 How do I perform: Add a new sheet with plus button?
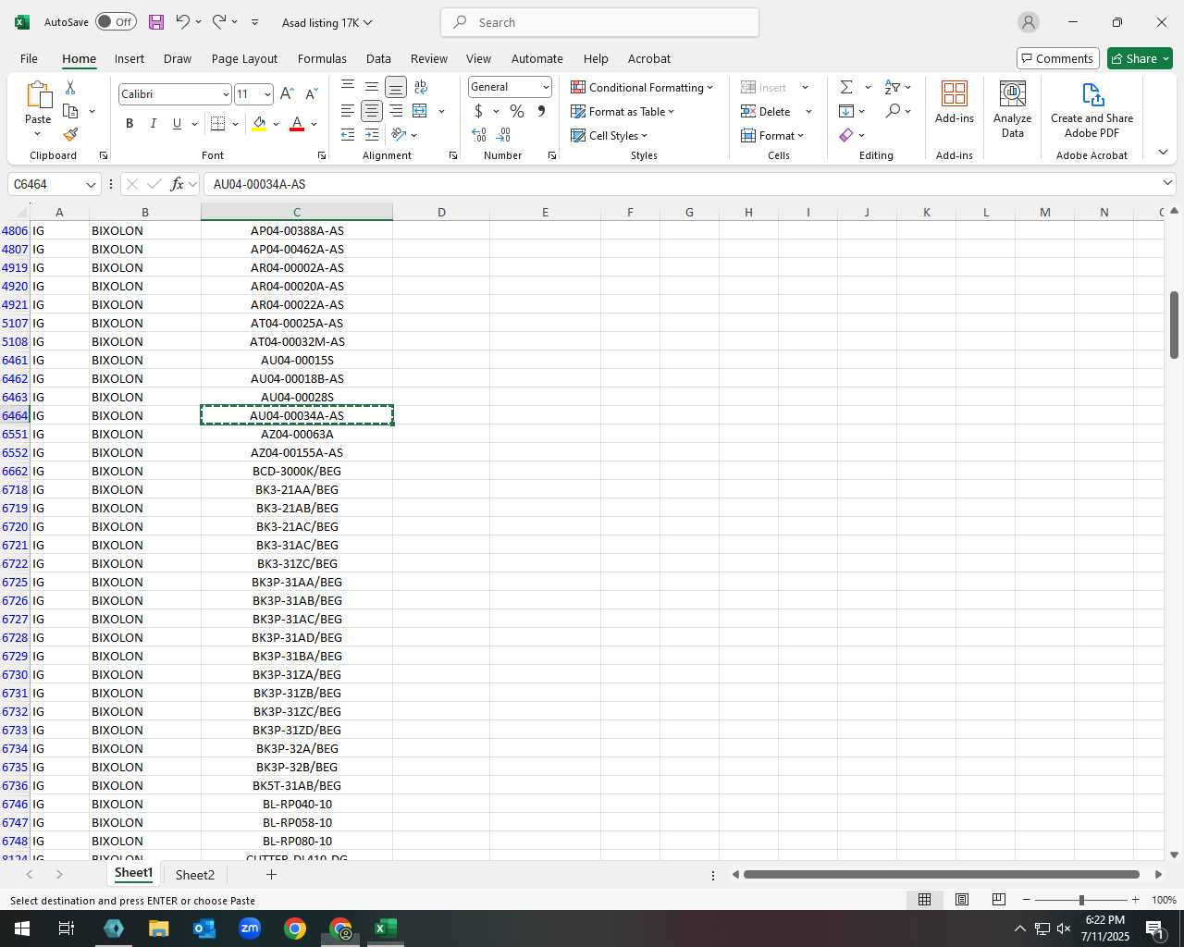coord(271,874)
